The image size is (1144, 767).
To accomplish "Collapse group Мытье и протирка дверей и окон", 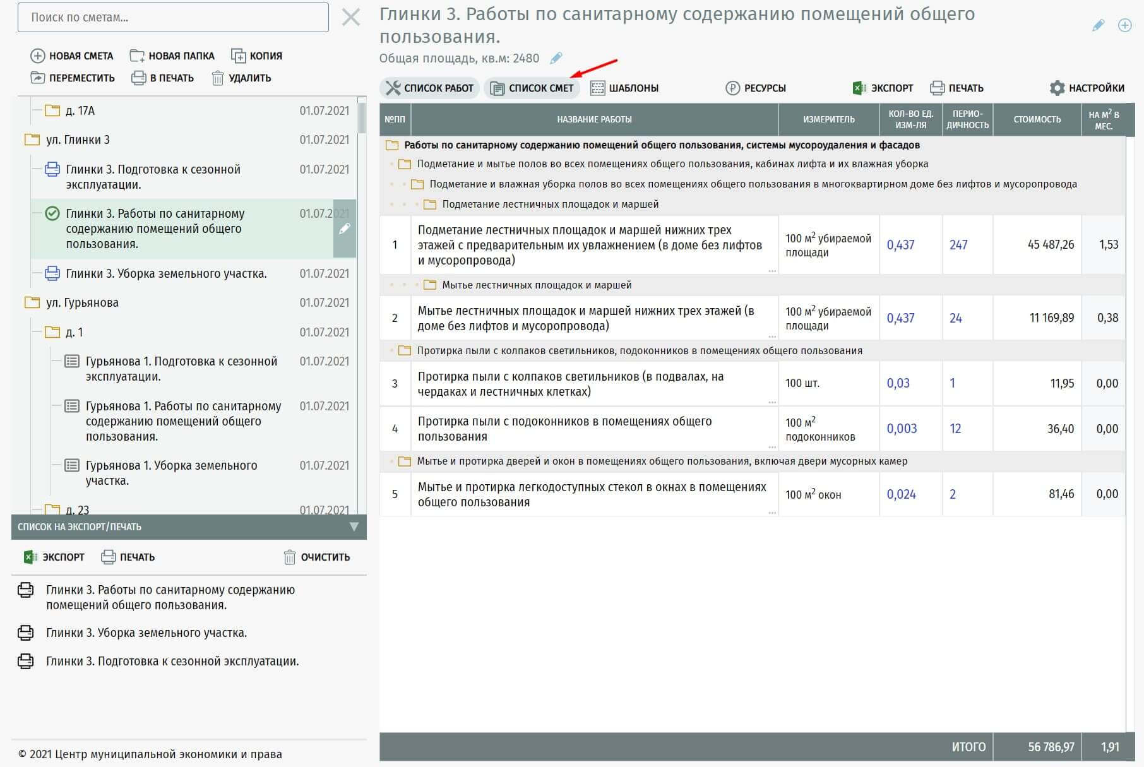I will [x=405, y=461].
